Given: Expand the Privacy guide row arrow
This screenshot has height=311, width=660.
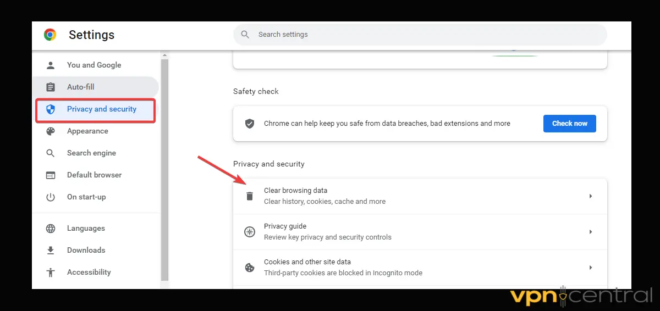Looking at the screenshot, I should click(x=590, y=232).
